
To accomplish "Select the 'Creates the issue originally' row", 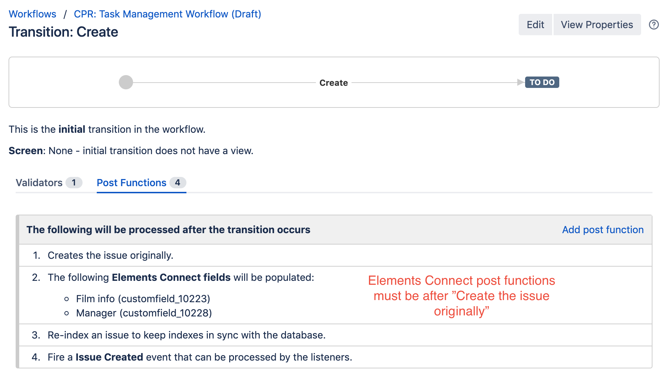I will (x=110, y=255).
